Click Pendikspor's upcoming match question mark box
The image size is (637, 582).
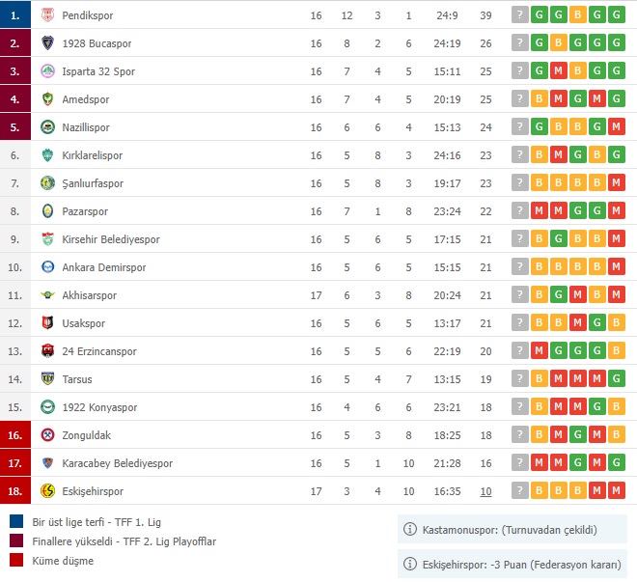[x=520, y=15]
